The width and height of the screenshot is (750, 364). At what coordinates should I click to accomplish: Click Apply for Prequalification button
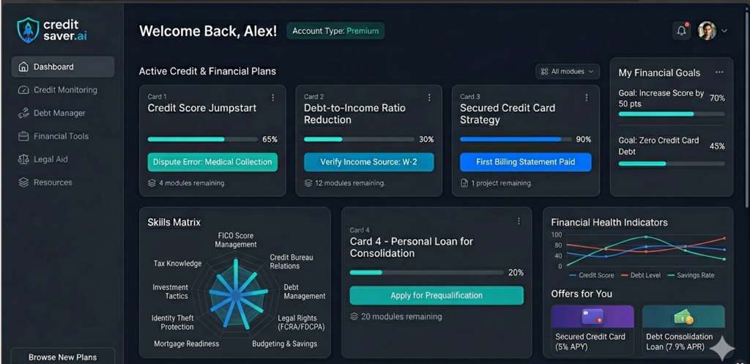437,295
